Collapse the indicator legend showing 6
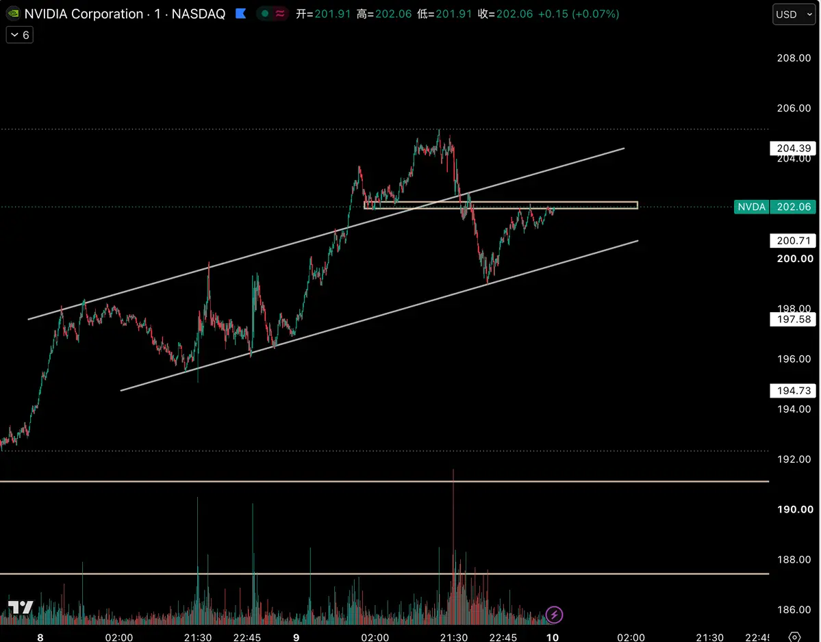The image size is (821, 642). pos(19,35)
